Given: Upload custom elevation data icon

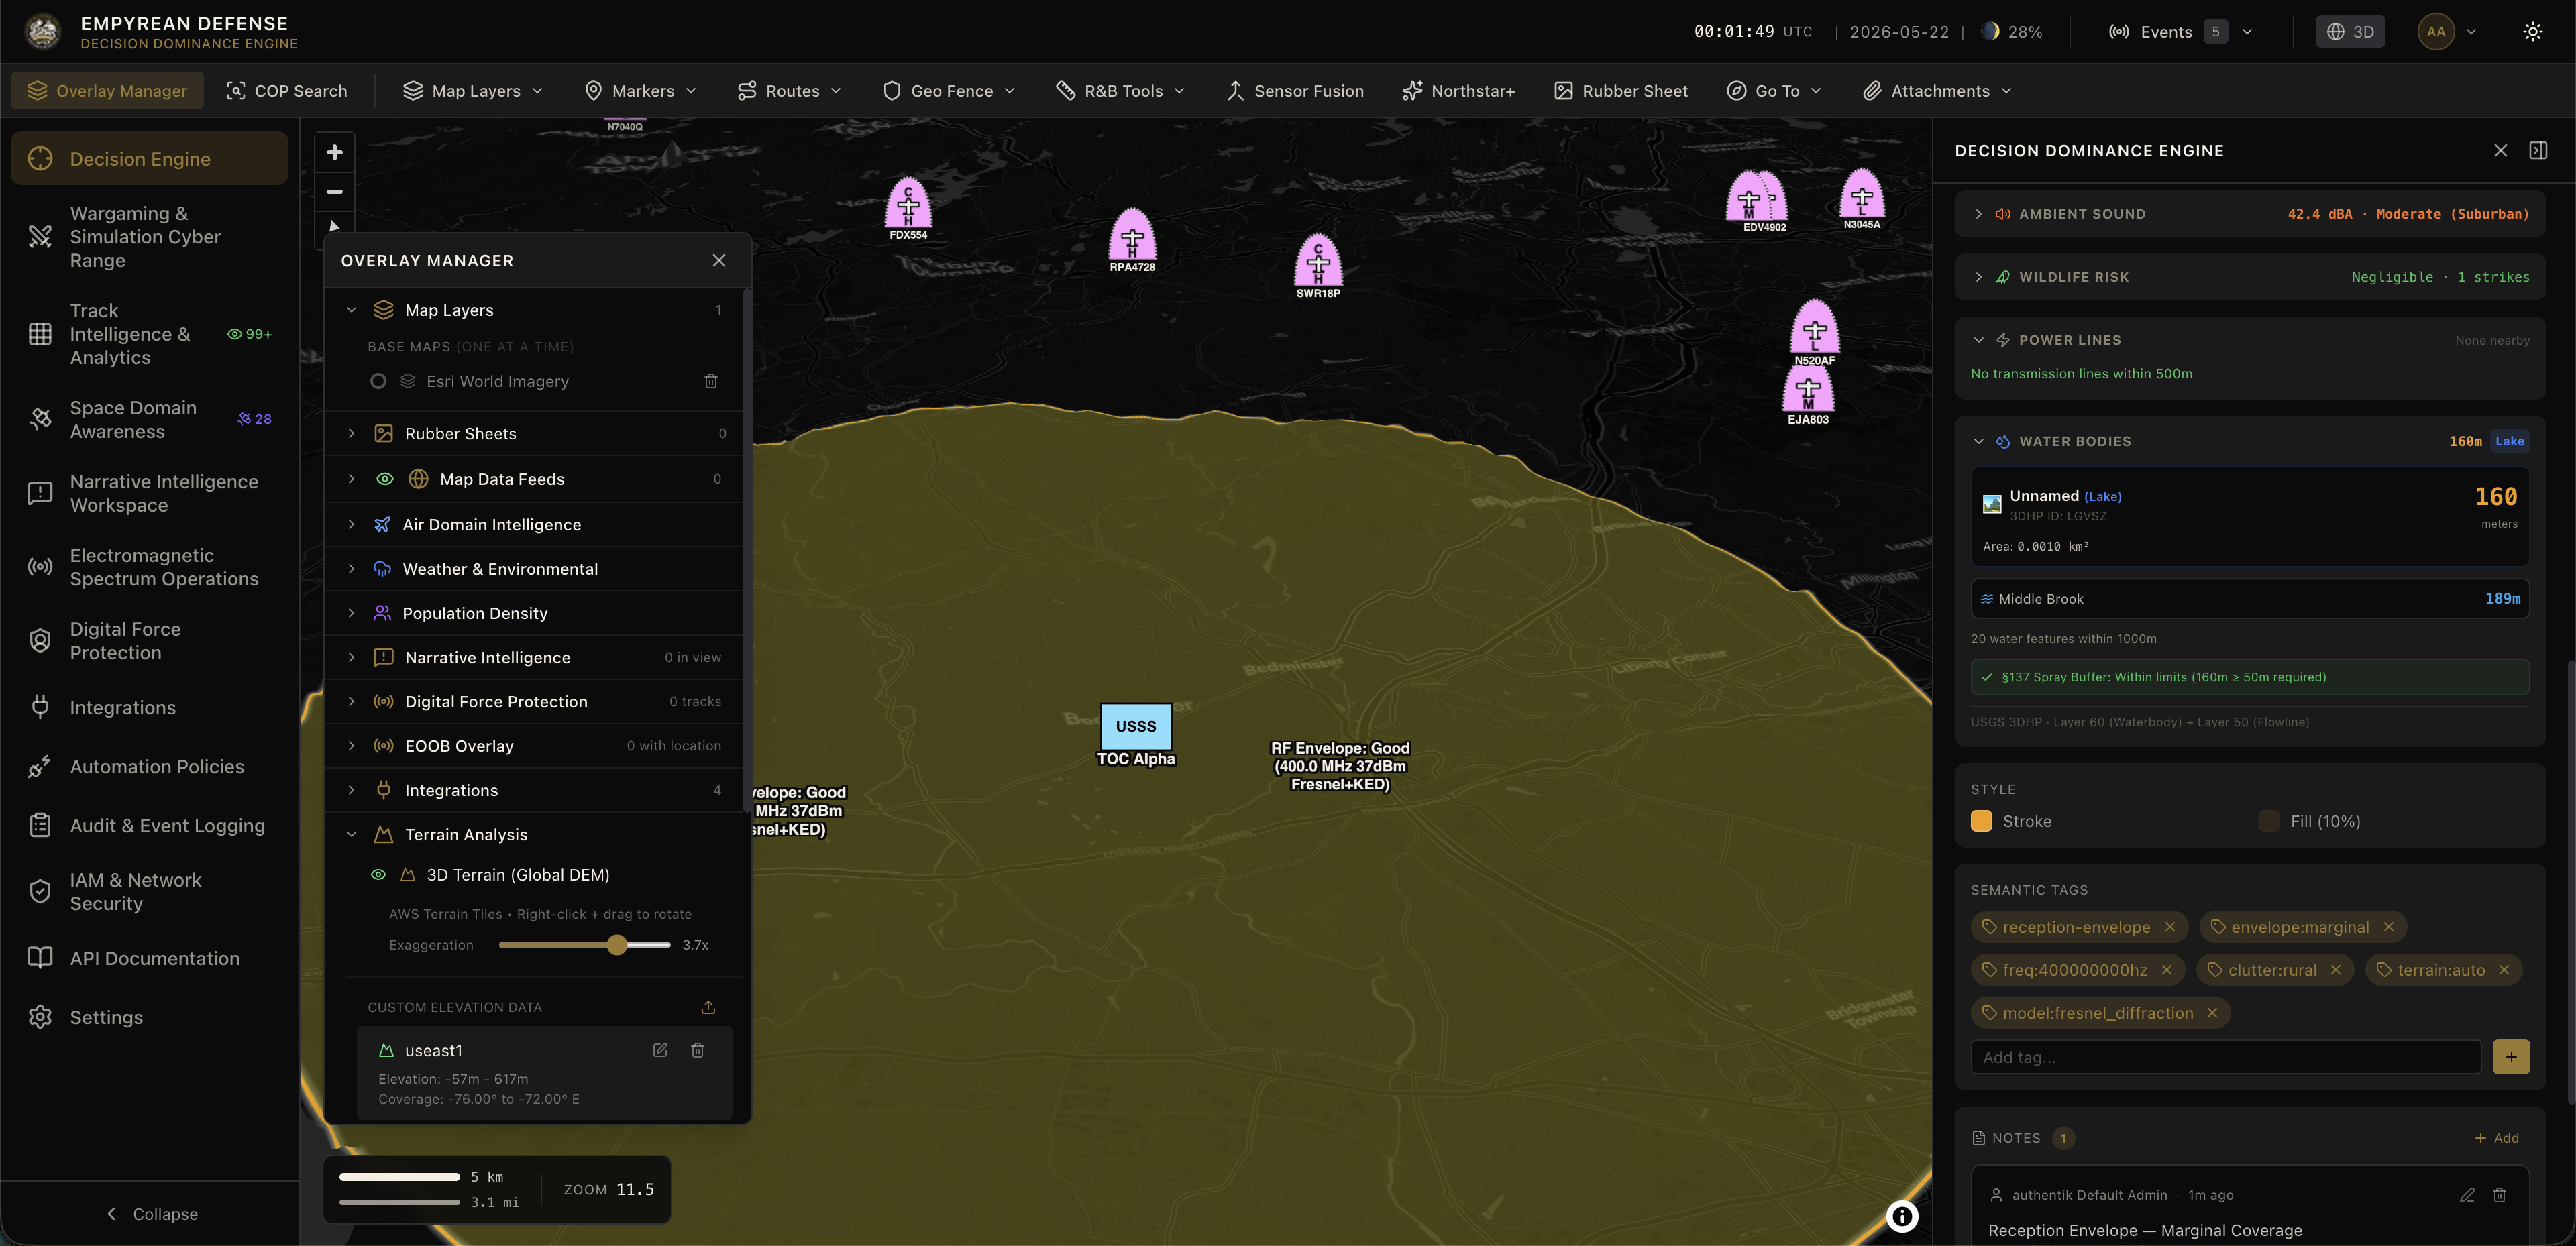Looking at the screenshot, I should [x=708, y=1007].
